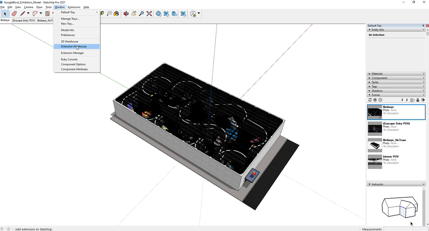The width and height of the screenshot is (429, 231).
Task: Click the Move Scene Down arrow icon
Action: coord(402,100)
